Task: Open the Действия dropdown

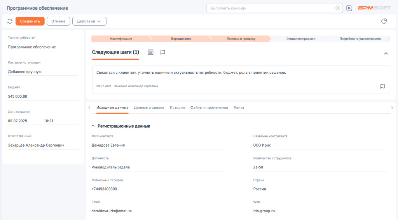Action: 89,21
